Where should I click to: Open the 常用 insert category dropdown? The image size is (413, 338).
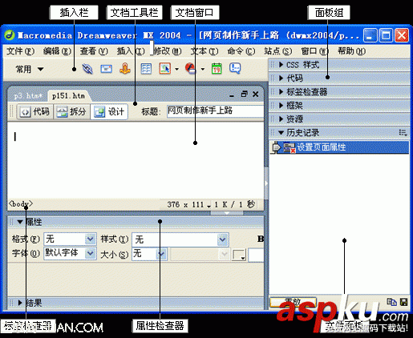(29, 69)
